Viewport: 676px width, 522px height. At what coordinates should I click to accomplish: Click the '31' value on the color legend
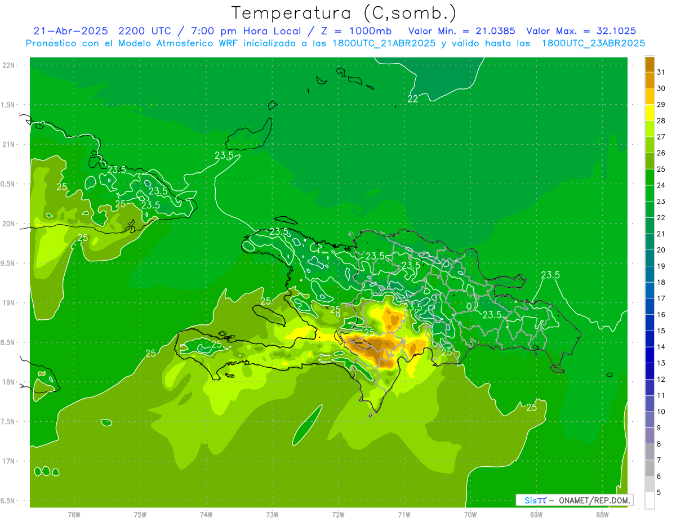(661, 72)
